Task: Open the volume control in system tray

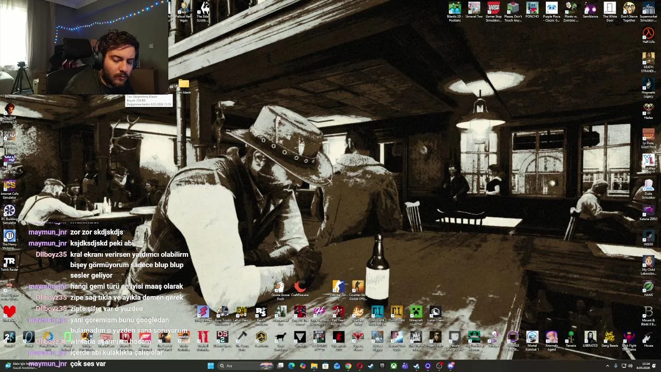Action: (x=631, y=366)
